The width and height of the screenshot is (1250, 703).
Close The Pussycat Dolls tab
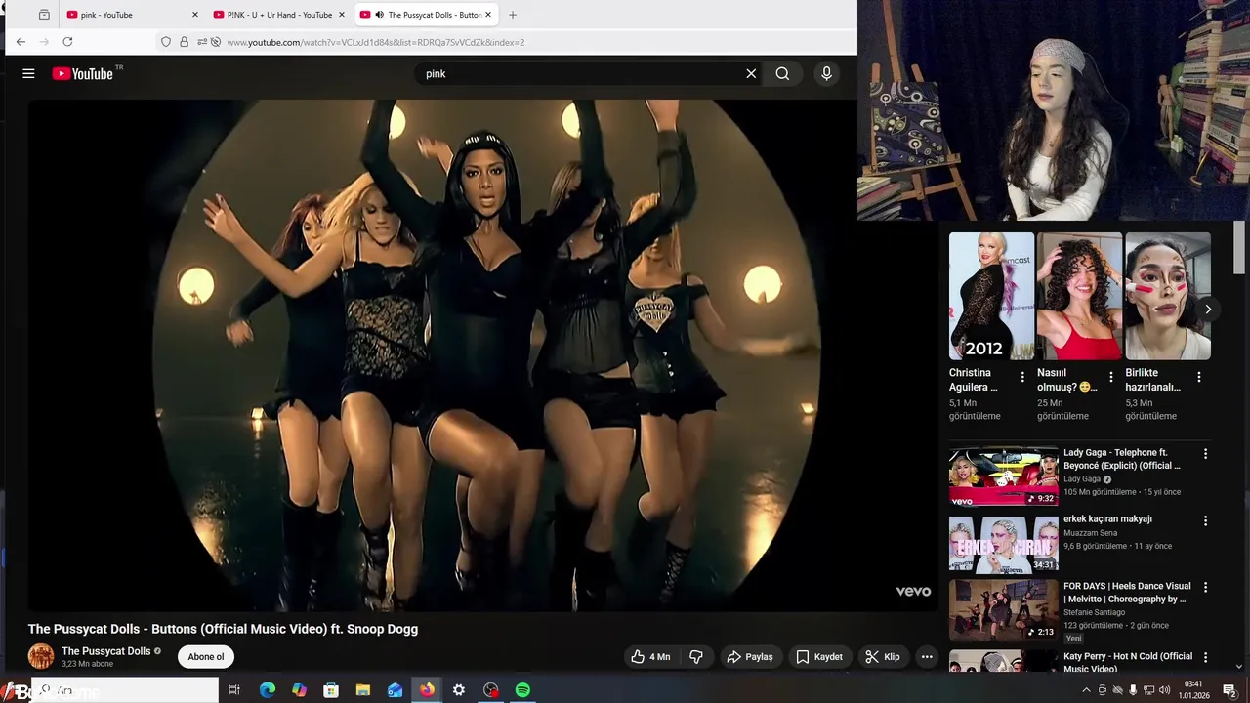(488, 15)
